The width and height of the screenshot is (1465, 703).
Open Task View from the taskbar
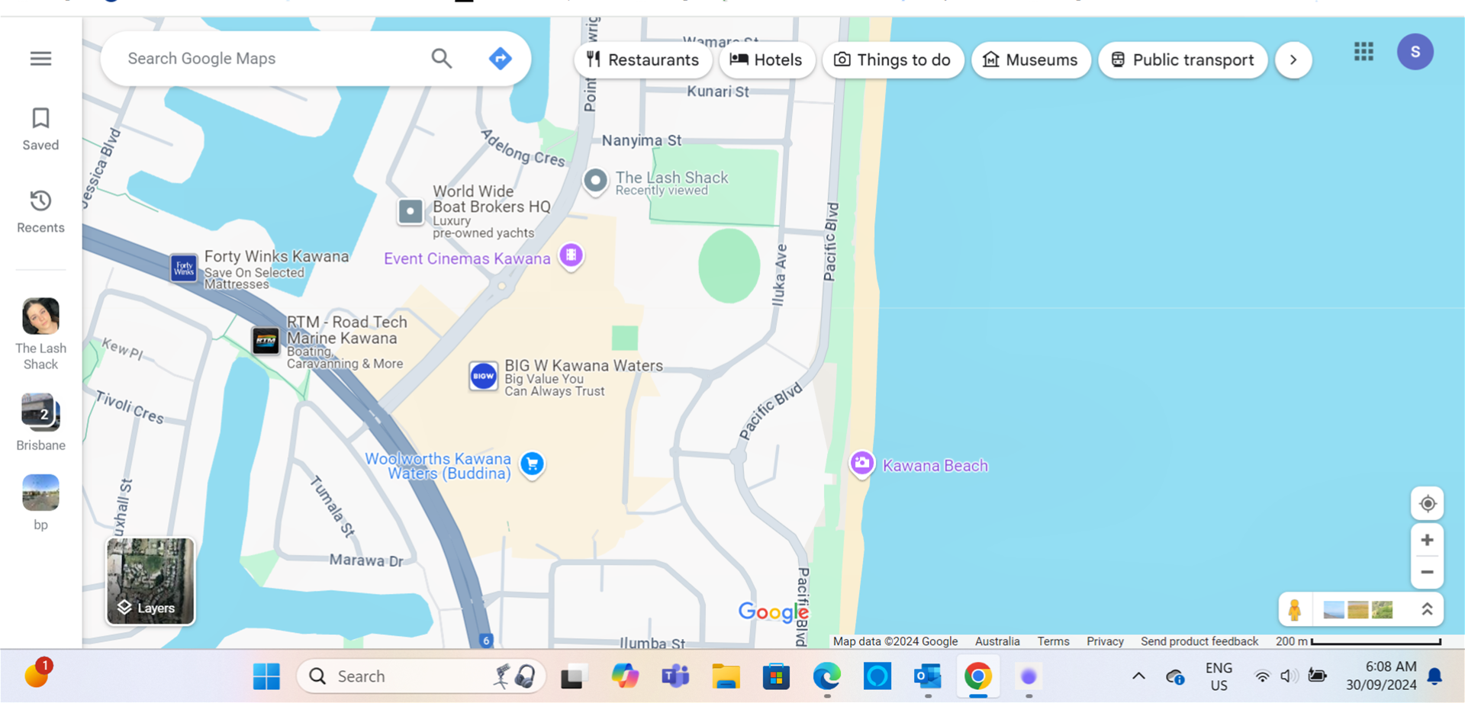point(575,676)
